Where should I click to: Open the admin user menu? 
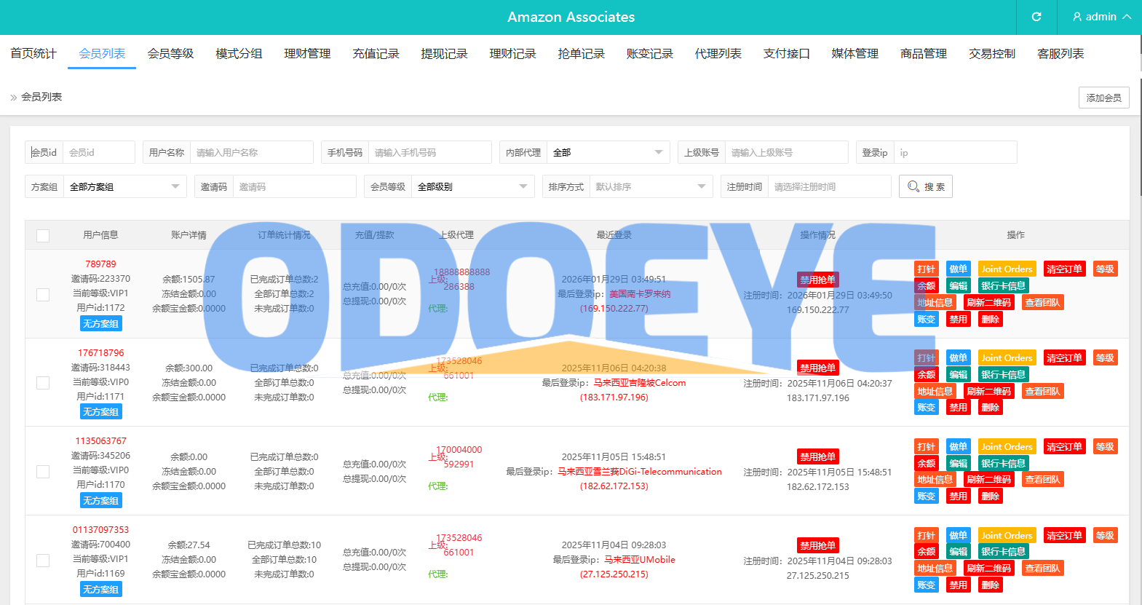(x=1101, y=17)
